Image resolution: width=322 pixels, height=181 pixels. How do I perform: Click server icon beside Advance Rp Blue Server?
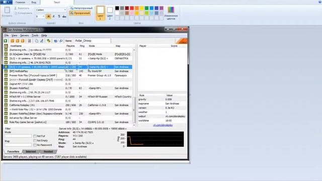(x=6, y=118)
